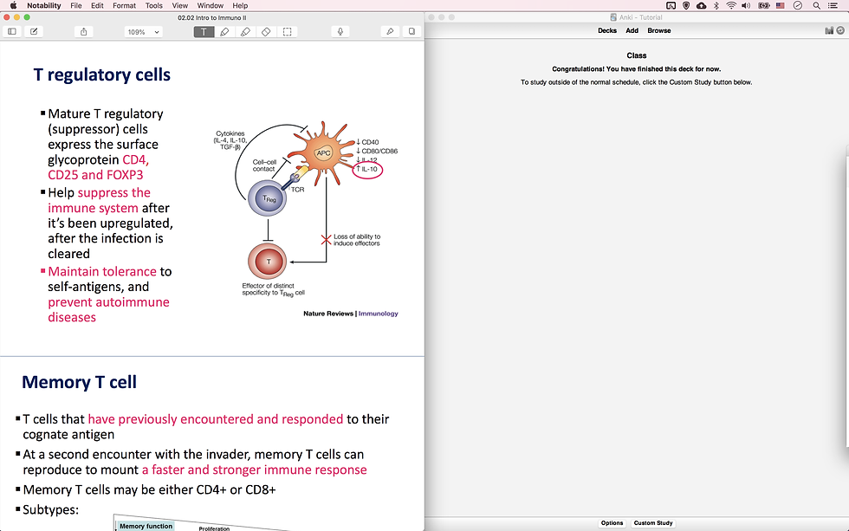Click '02.02 Intro to Immuno II' window title
Image resolution: width=849 pixels, height=531 pixels.
point(211,18)
